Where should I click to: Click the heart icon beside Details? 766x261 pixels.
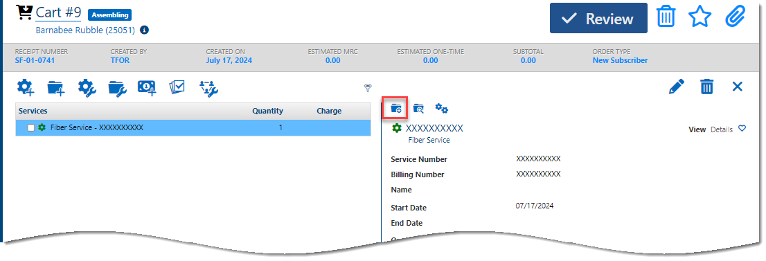point(742,129)
